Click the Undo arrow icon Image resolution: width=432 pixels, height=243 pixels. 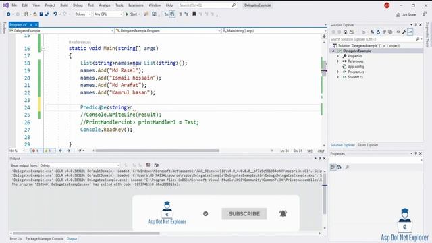55,14
